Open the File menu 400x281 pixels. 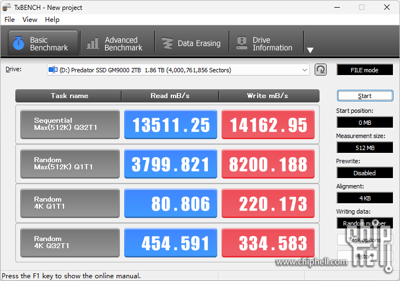tap(9, 20)
